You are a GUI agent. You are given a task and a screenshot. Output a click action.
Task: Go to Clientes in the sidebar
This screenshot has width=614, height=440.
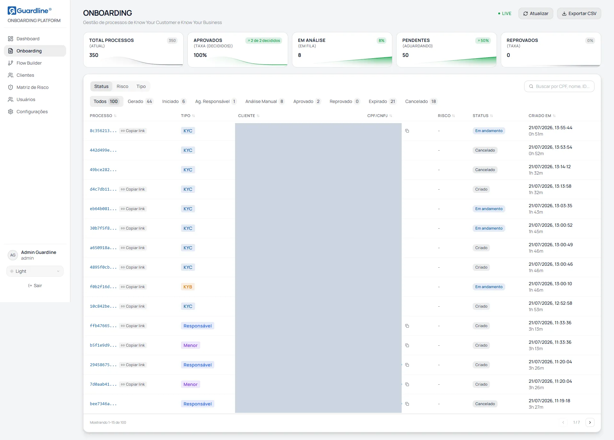pyautogui.click(x=35, y=75)
